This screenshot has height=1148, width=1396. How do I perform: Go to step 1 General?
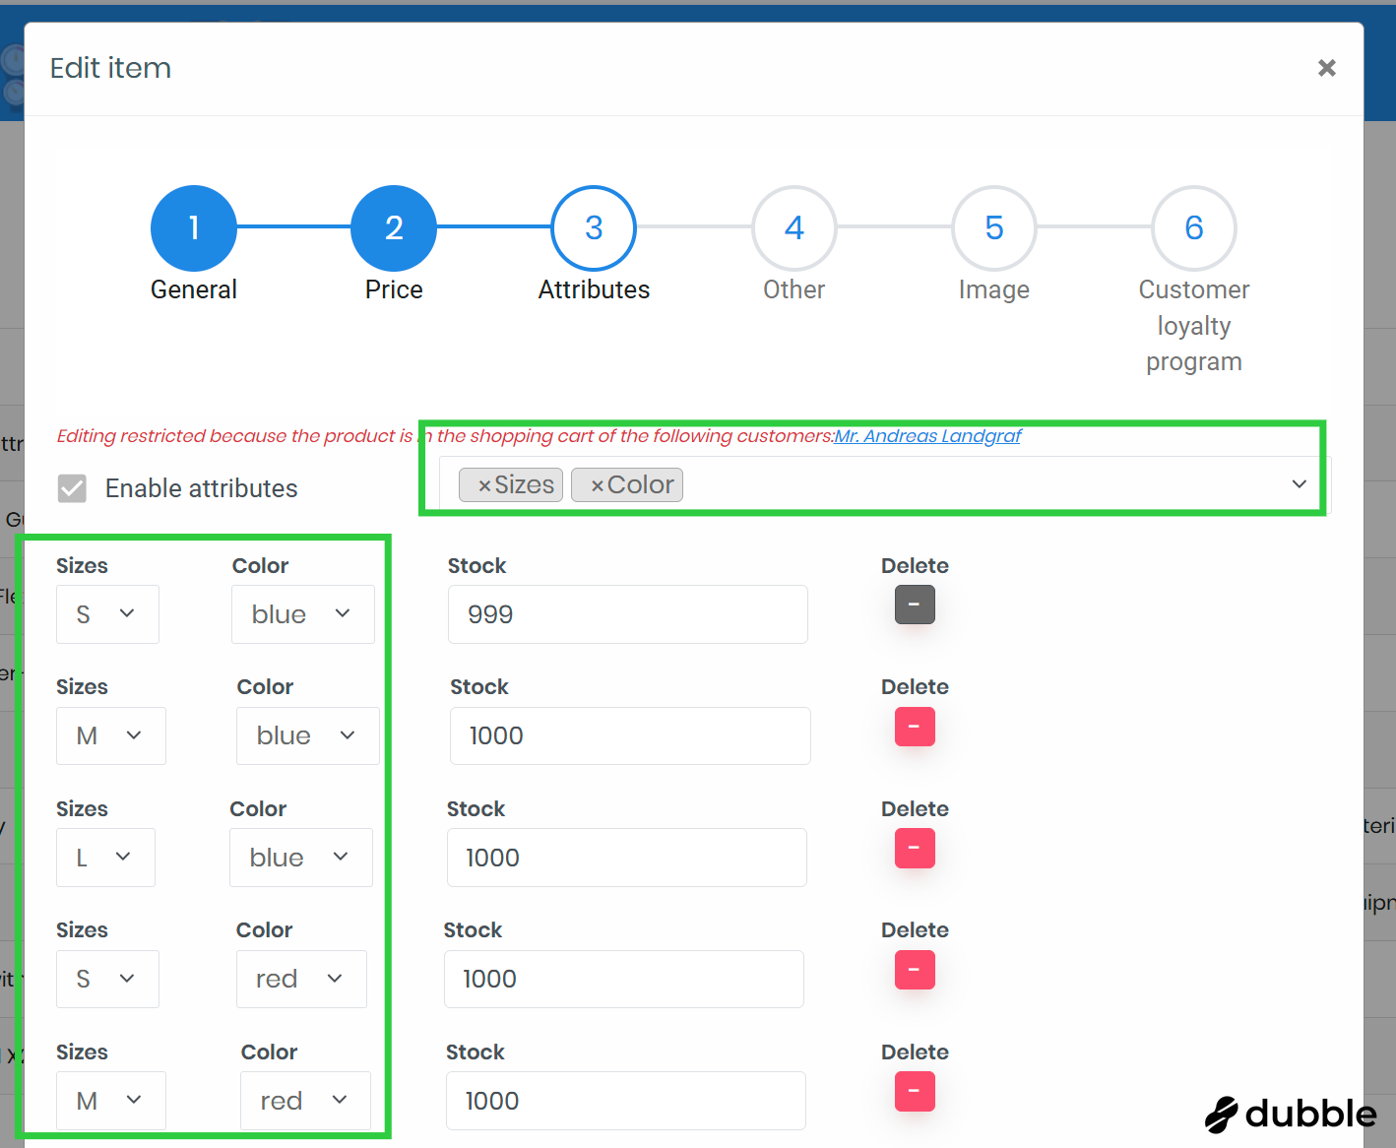click(x=194, y=228)
